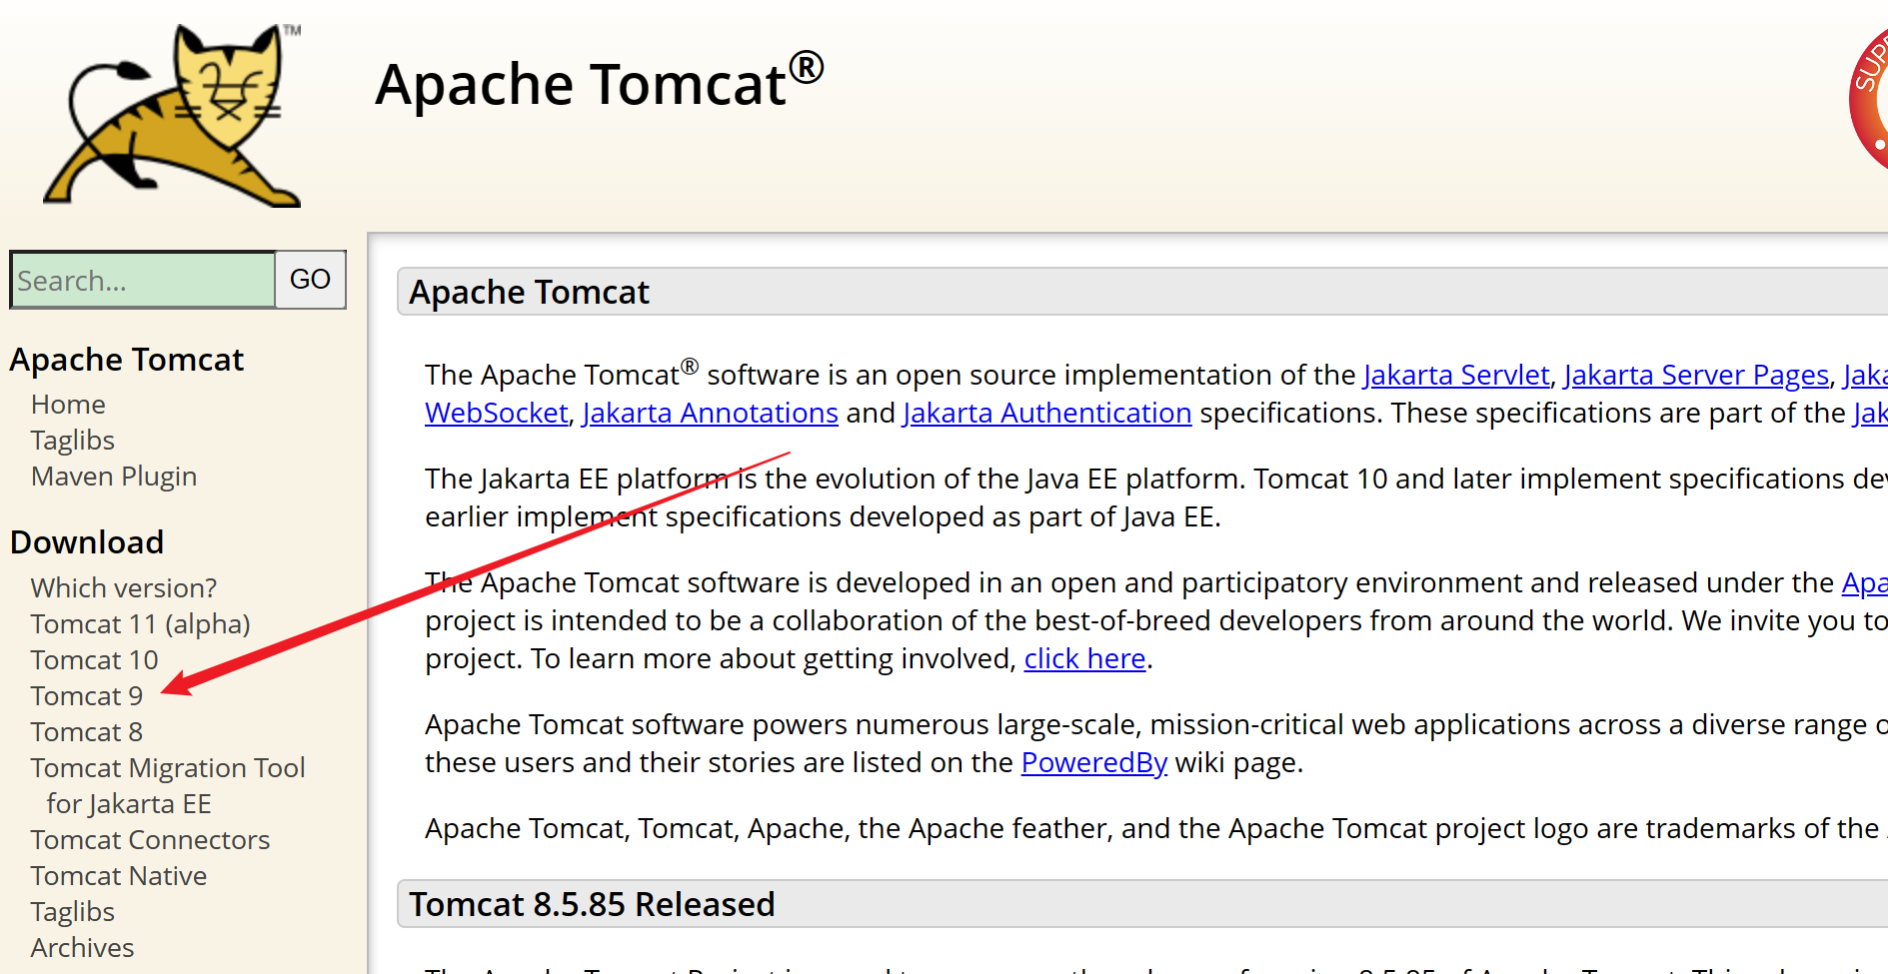The height and width of the screenshot is (974, 1888).
Task: Open the Jakarta Annotations link
Action: point(710,413)
